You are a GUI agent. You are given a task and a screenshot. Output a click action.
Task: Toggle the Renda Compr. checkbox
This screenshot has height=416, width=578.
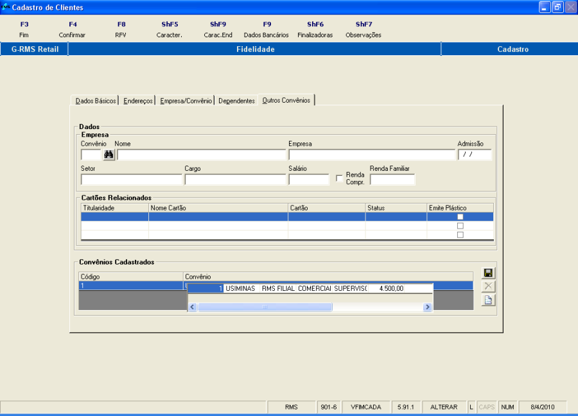click(x=339, y=178)
